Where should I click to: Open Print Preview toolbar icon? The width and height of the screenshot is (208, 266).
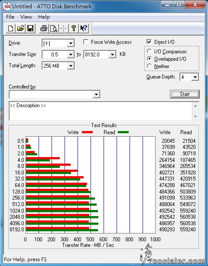(54, 28)
